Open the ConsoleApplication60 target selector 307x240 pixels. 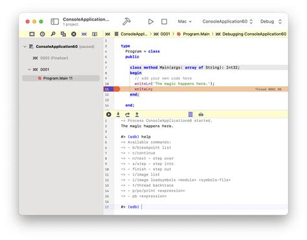[x=227, y=21]
